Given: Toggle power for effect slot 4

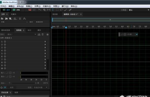Looking at the screenshot, I should click(x=5, y=50).
